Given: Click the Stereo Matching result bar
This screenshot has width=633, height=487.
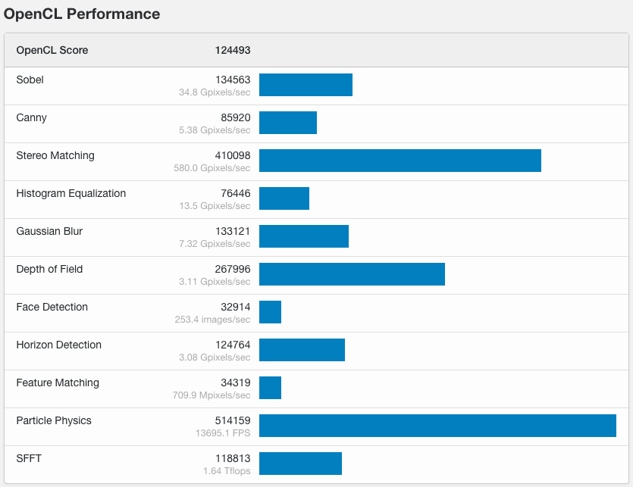Looking at the screenshot, I should point(400,161).
